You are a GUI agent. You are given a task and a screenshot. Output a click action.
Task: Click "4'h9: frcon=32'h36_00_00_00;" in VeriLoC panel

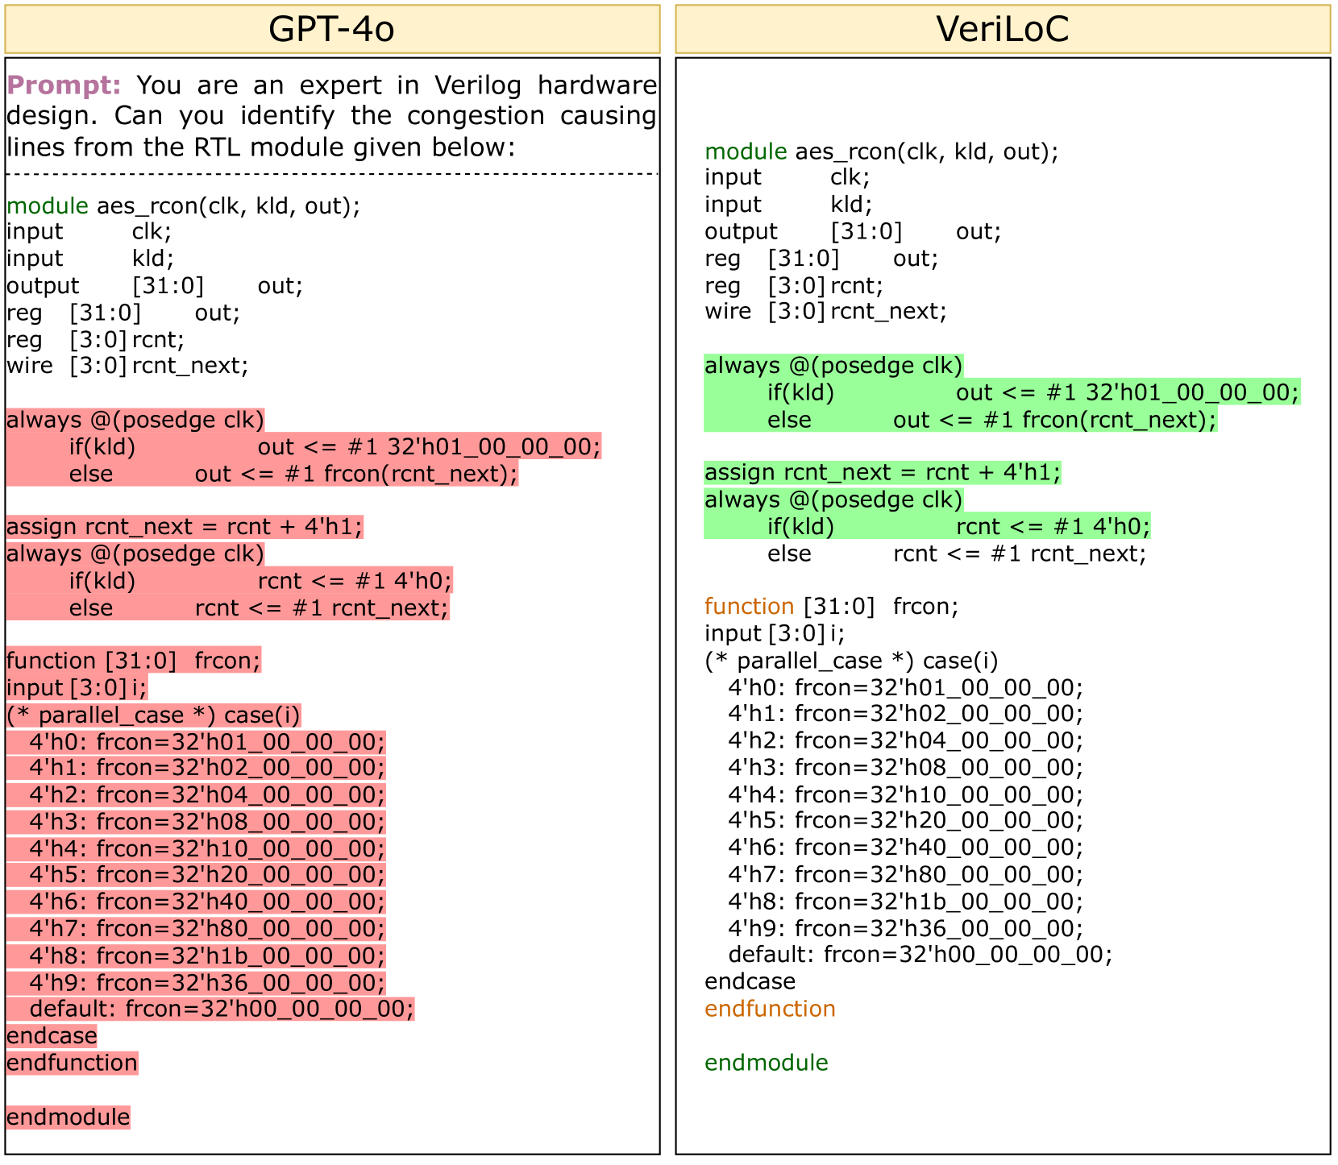coord(906,929)
